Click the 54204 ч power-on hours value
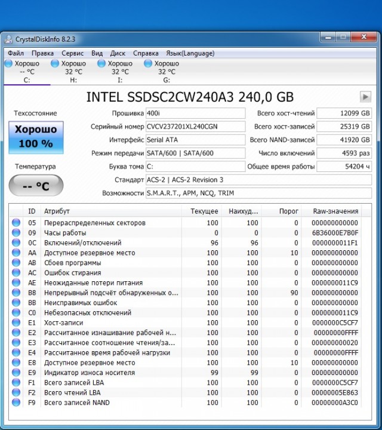This screenshot has height=430, width=382. 344,167
